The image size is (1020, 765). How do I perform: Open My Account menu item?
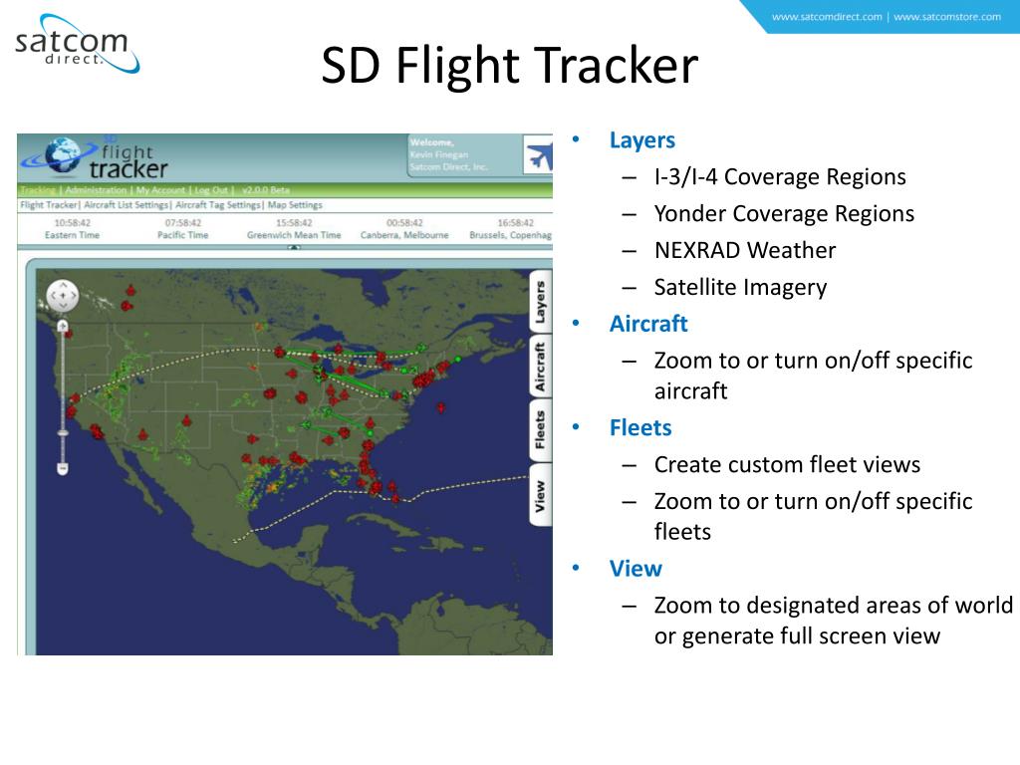click(x=160, y=190)
